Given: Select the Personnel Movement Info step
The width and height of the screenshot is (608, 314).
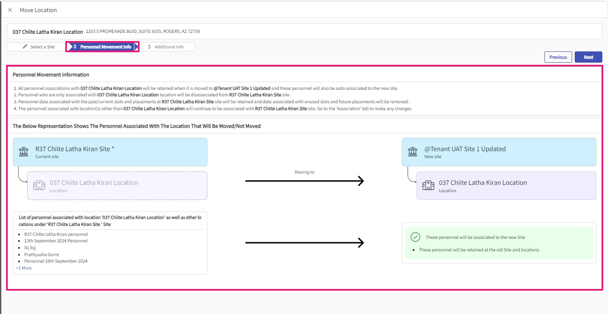Looking at the screenshot, I should click(103, 47).
